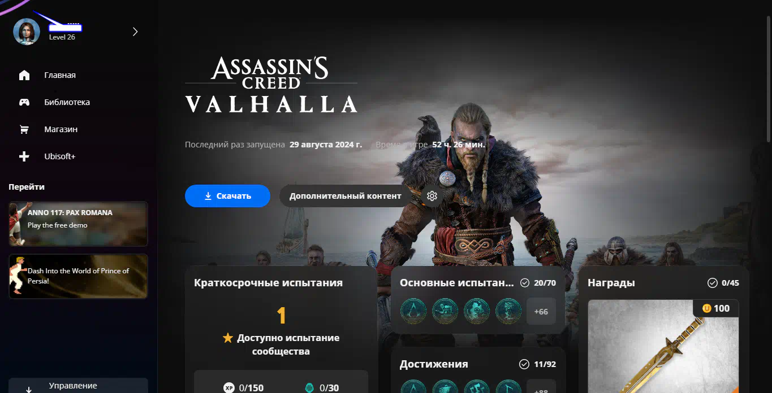Open the Магазин shopping cart icon
Viewport: 772px width, 393px height.
[x=24, y=129]
